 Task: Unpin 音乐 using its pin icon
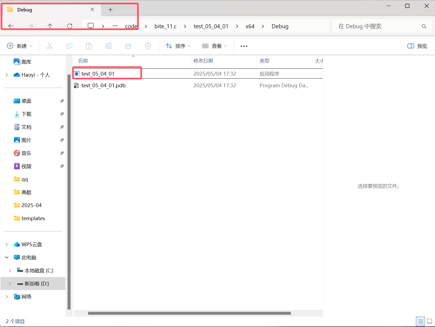click(x=62, y=153)
